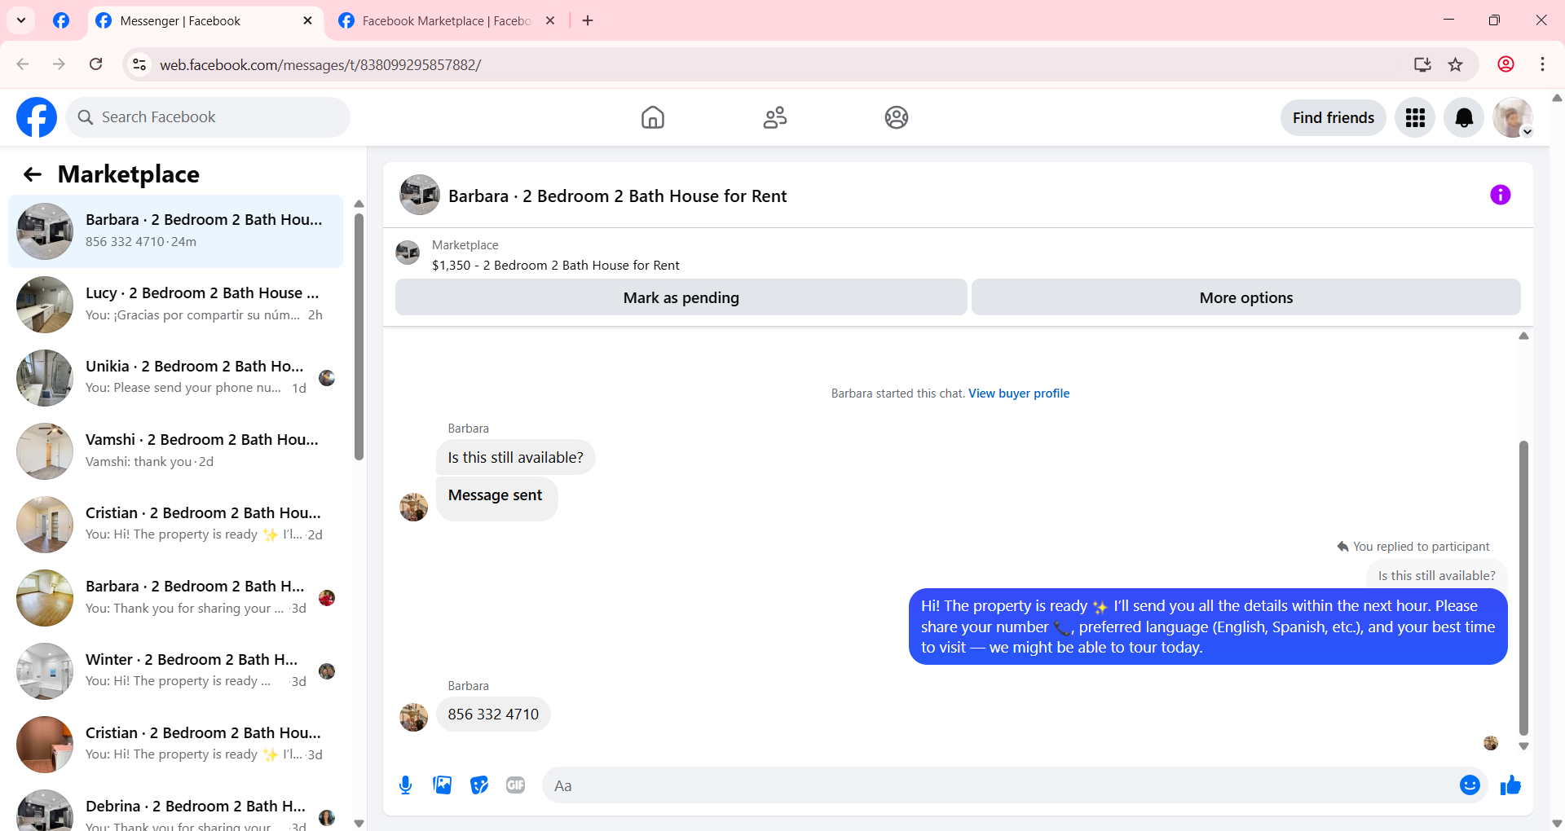Open the tab search dropdown arrow
This screenshot has height=831, width=1565.
21,20
